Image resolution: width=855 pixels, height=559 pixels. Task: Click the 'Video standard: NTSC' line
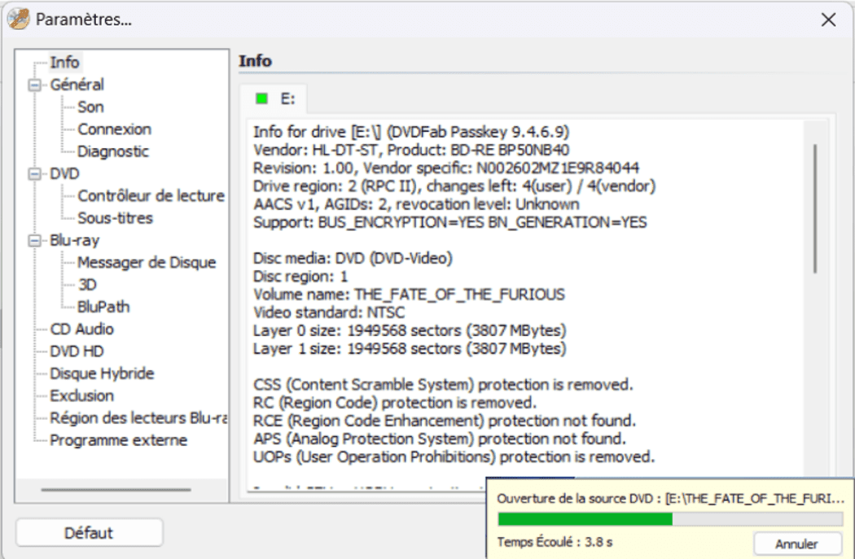[x=329, y=312]
